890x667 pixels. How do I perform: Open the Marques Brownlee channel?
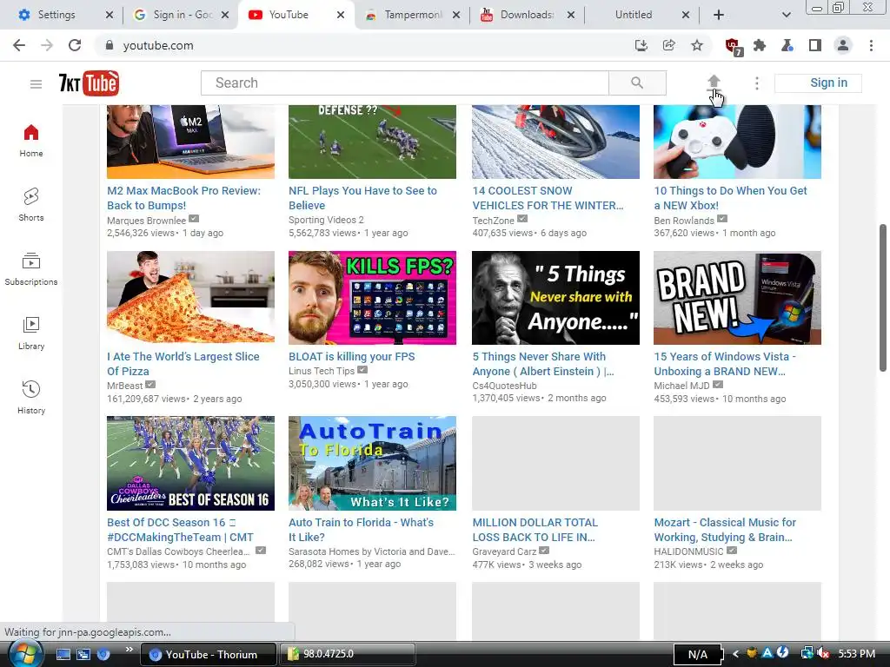146,220
